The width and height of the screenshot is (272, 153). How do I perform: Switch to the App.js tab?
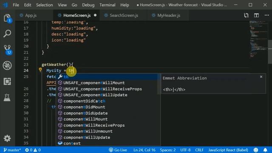click(34, 15)
